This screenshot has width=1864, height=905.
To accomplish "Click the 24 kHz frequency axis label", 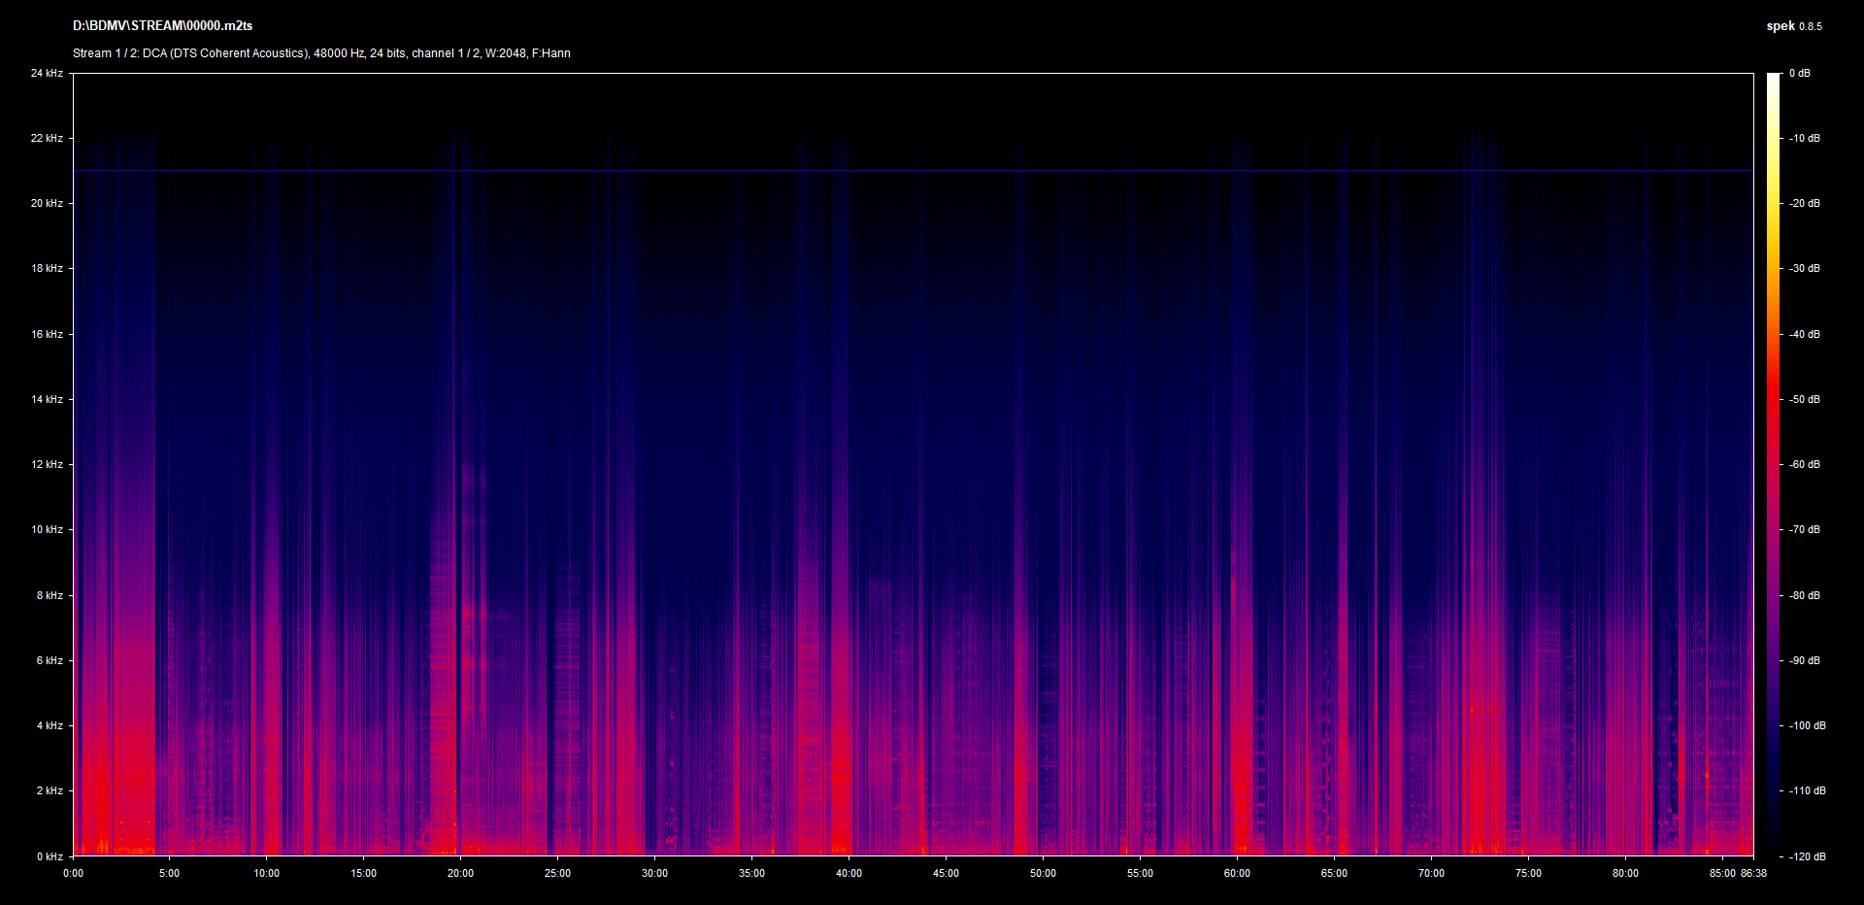I will pos(47,74).
